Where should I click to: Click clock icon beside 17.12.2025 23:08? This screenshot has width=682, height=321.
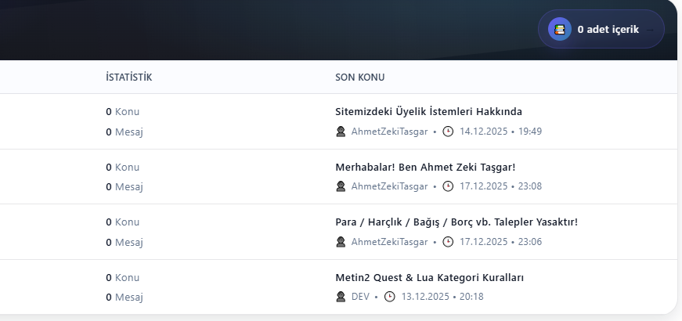[x=448, y=186]
